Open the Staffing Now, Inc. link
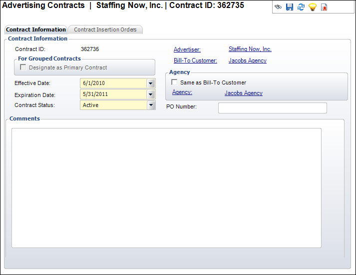Image resolution: width=356 pixels, height=275 pixels. [250, 49]
